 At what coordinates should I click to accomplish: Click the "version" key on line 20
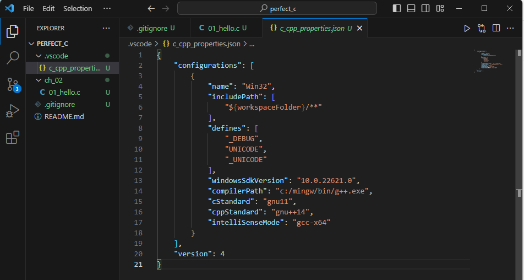193,254
